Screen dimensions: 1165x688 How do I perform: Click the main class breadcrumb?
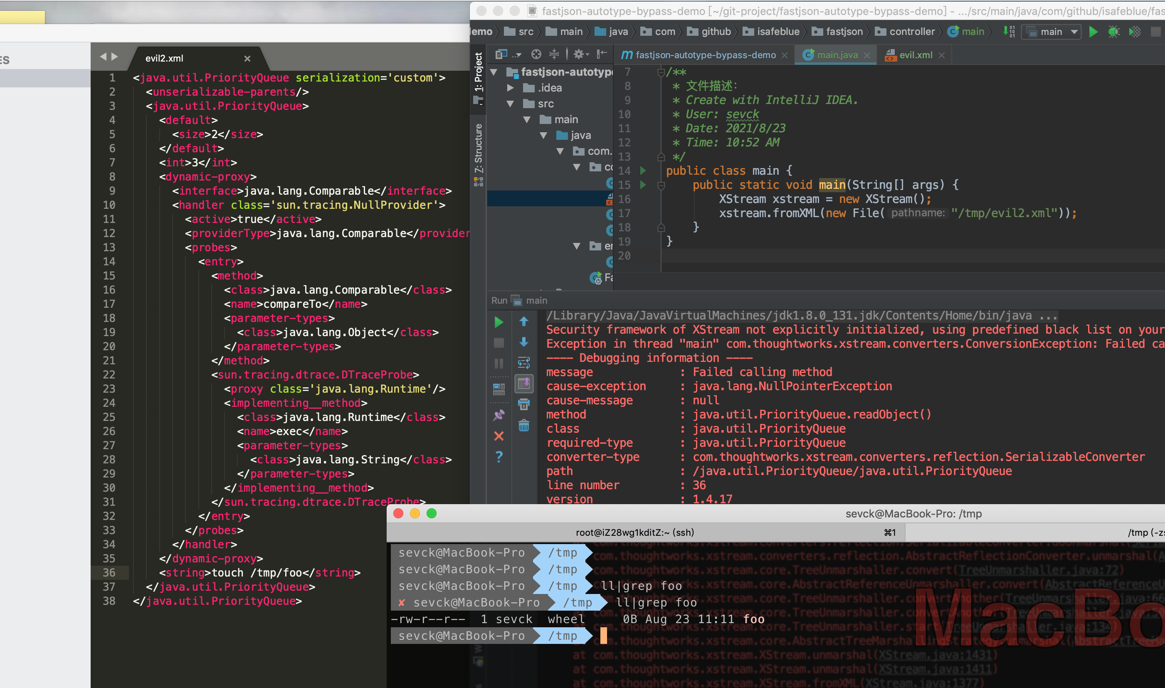(x=966, y=32)
